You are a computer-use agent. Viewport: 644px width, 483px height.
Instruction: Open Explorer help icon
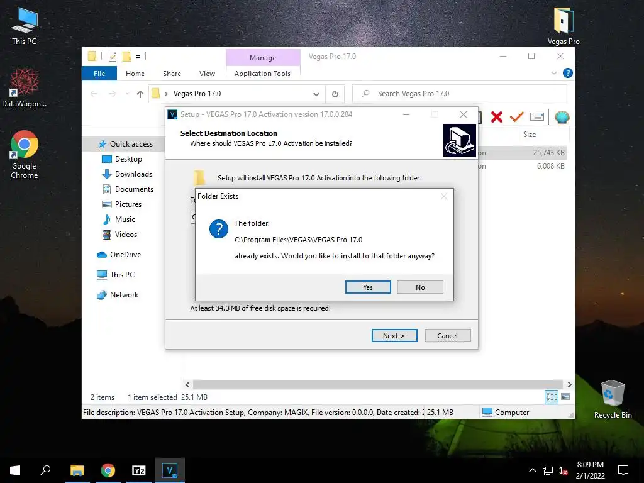pos(568,73)
